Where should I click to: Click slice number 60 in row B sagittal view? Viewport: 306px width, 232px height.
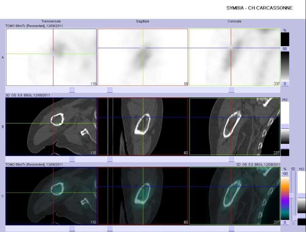pyautogui.click(x=186, y=153)
